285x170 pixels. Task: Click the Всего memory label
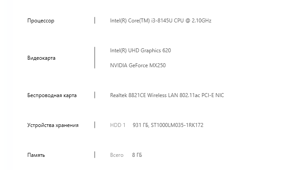point(117,155)
